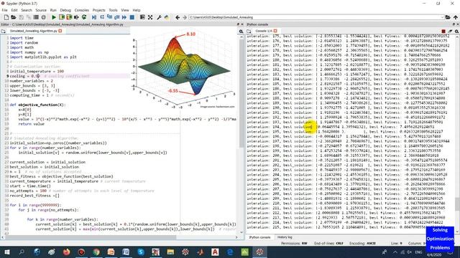Viewport: 460px width, 258px height.
Task: Re-run the last script
Action: coord(84,17)
